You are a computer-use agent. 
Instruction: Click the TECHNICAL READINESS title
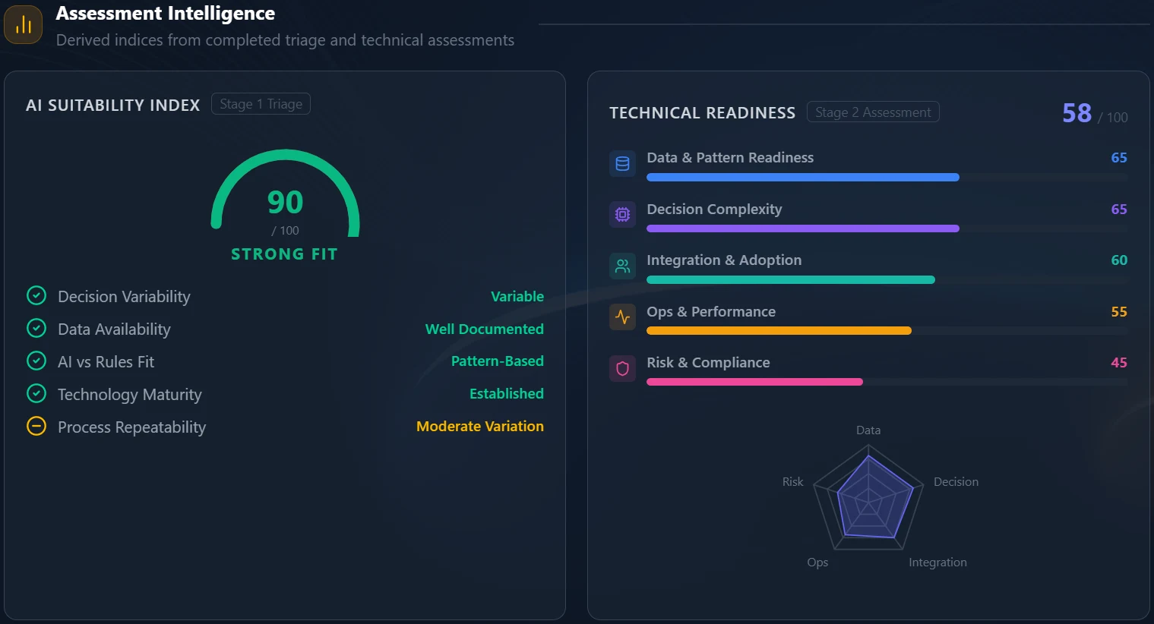click(703, 113)
